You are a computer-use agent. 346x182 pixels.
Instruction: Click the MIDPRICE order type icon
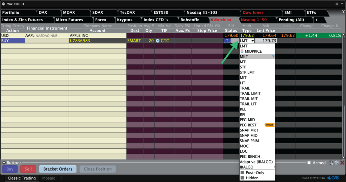[x=242, y=51]
